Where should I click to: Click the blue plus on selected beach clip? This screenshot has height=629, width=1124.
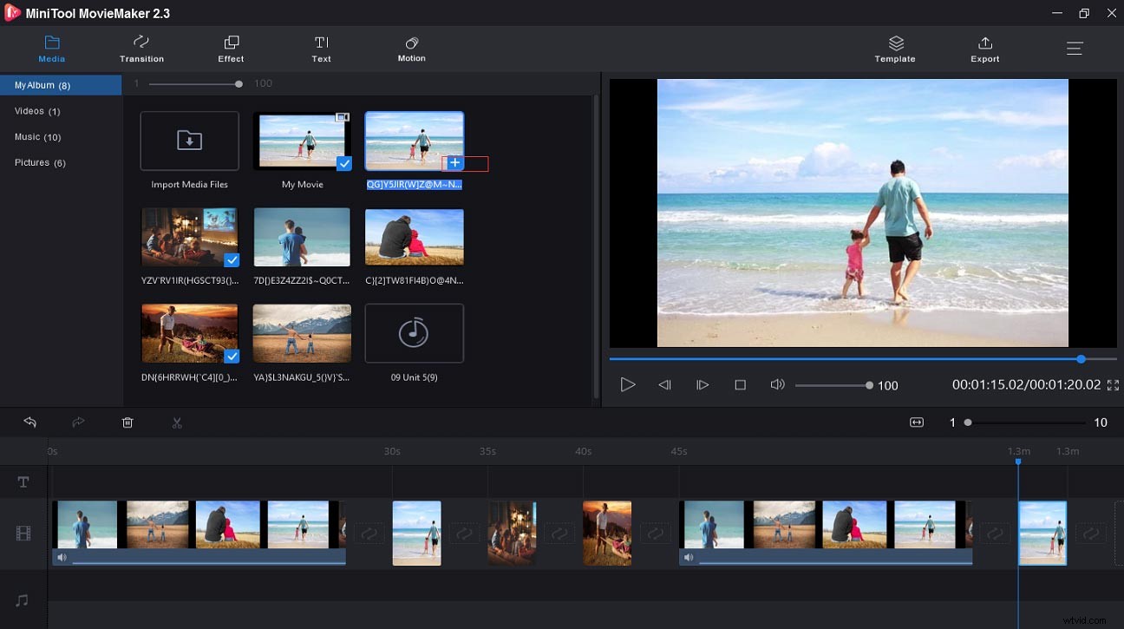click(454, 163)
